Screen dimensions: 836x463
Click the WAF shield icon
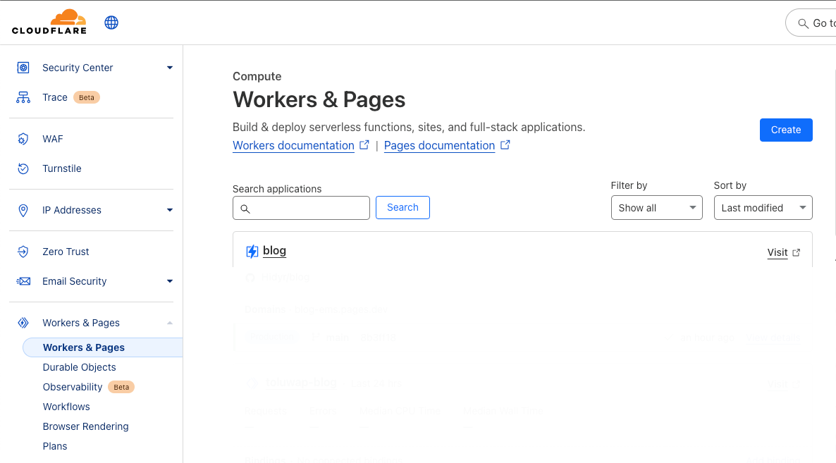[23, 139]
